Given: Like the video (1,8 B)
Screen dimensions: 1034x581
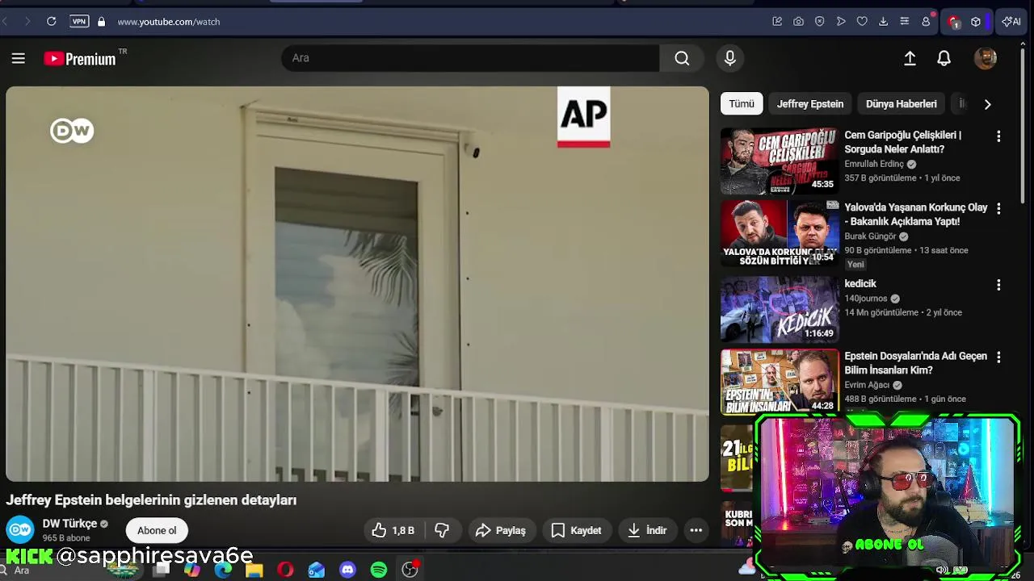Looking at the screenshot, I should click(x=393, y=530).
